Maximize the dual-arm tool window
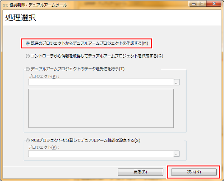 (x=202, y=4)
